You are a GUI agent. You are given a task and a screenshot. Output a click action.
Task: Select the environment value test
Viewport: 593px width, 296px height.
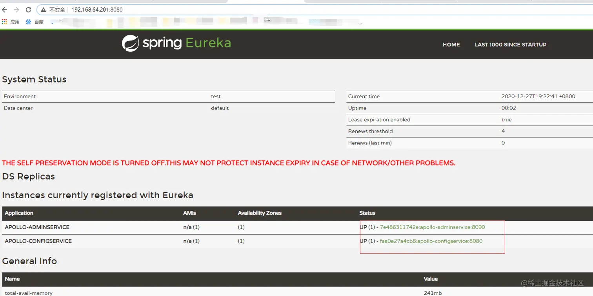(x=216, y=97)
